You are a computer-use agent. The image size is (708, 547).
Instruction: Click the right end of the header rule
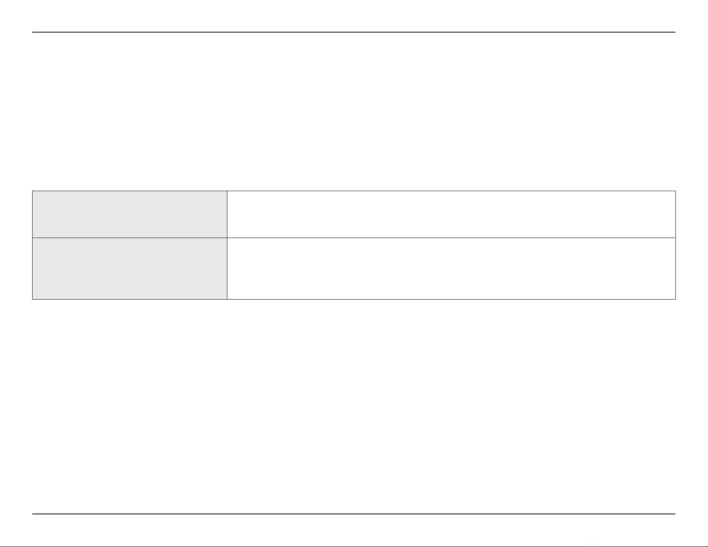point(674,32)
